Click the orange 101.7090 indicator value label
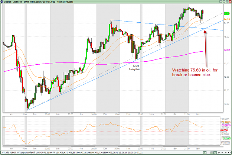The image size is (232, 155). [x=225, y=122]
